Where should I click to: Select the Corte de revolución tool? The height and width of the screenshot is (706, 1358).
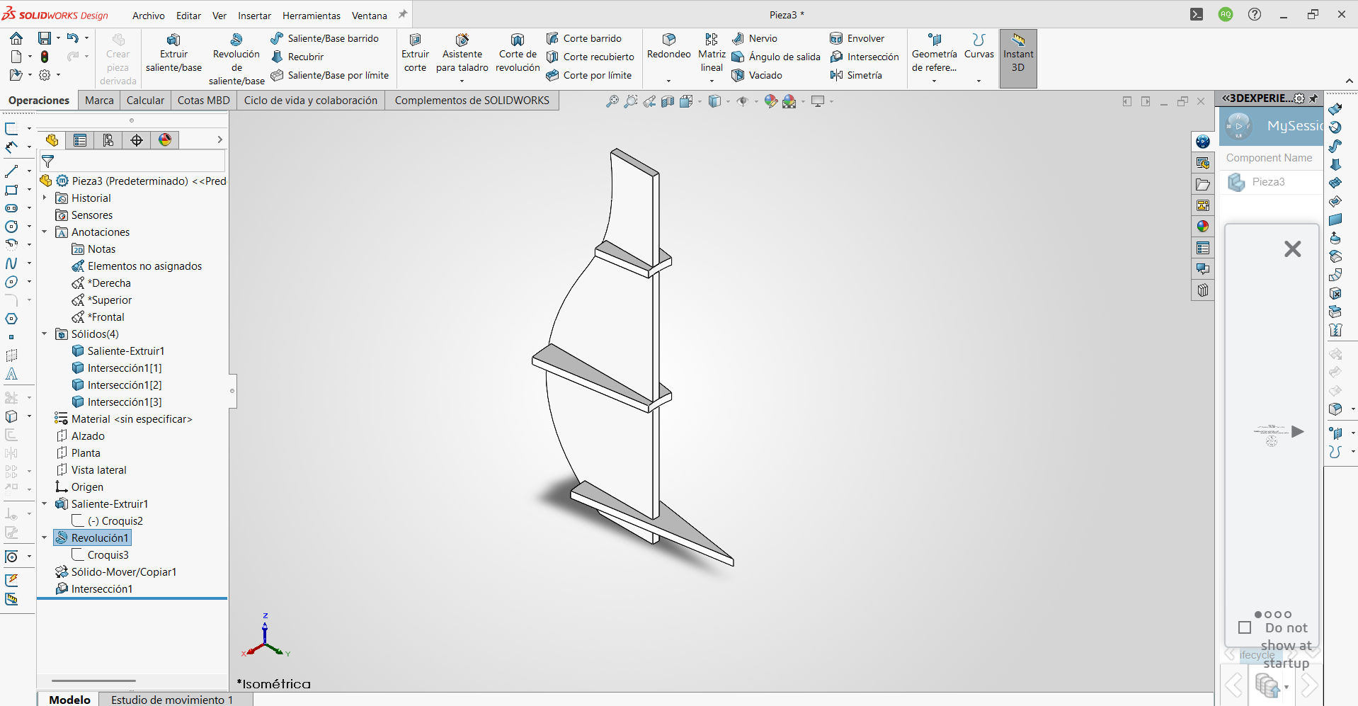(518, 53)
